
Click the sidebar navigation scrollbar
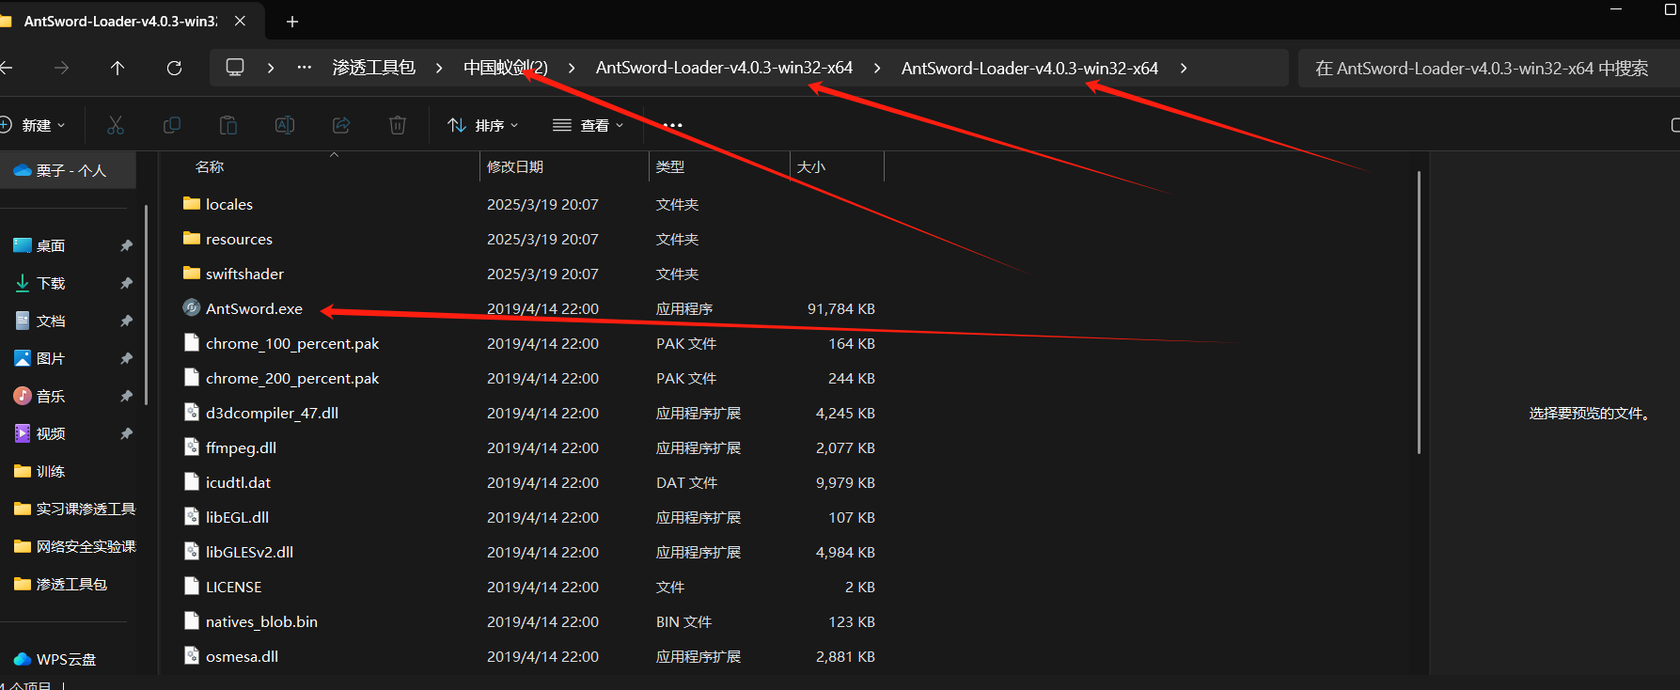pos(147,305)
